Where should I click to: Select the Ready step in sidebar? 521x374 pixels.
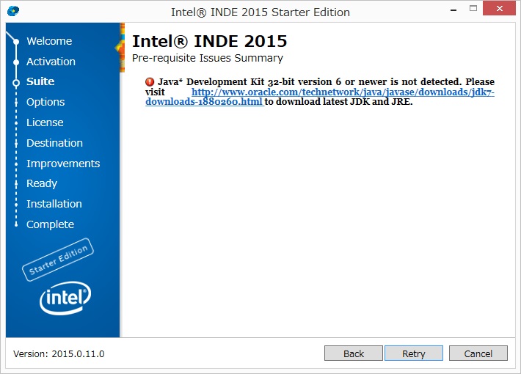(x=42, y=183)
